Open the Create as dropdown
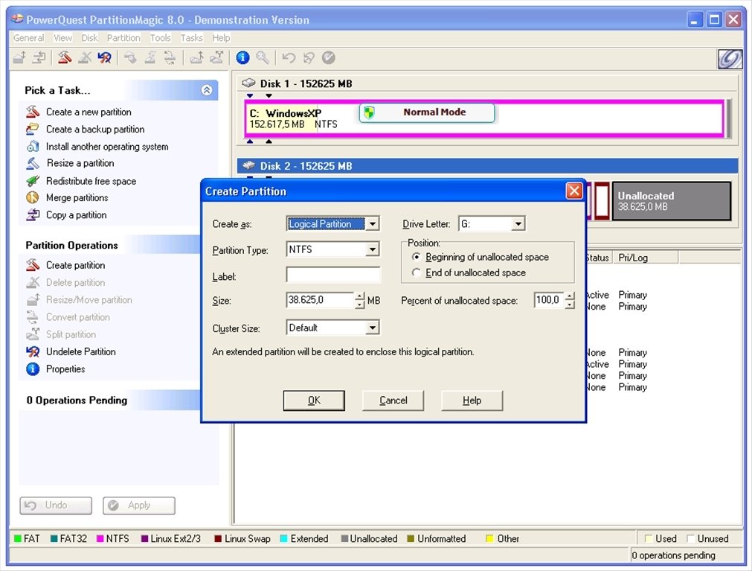This screenshot has height=571, width=752. click(372, 223)
